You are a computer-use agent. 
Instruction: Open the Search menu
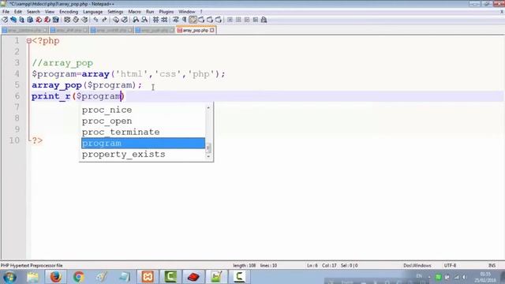(x=33, y=12)
